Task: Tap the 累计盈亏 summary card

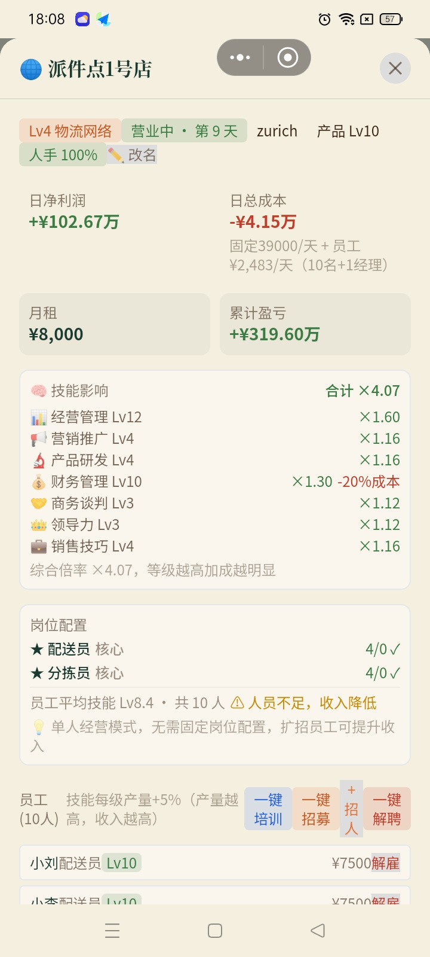Action: tap(315, 324)
